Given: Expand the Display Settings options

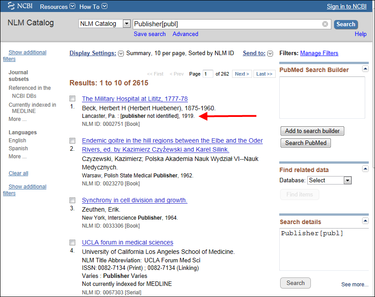Looking at the screenshot, I should [121, 53].
